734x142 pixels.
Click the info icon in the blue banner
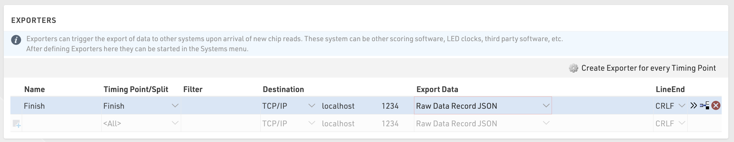16,40
